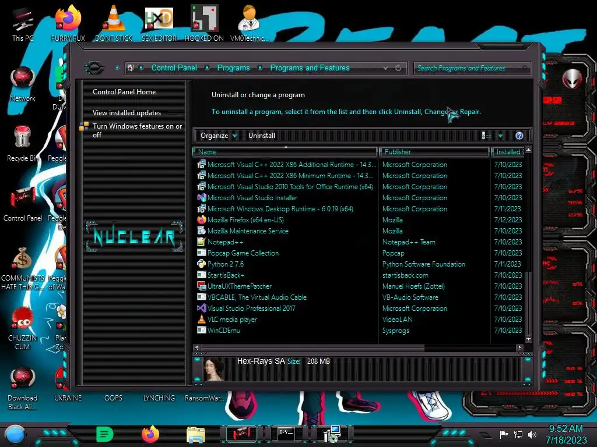Image resolution: width=597 pixels, height=447 pixels.
Task: Click the network tray icon
Action: tap(518, 434)
